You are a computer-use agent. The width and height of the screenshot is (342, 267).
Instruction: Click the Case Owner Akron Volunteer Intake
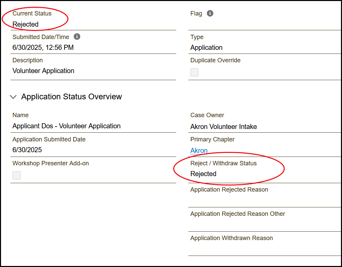223,127
